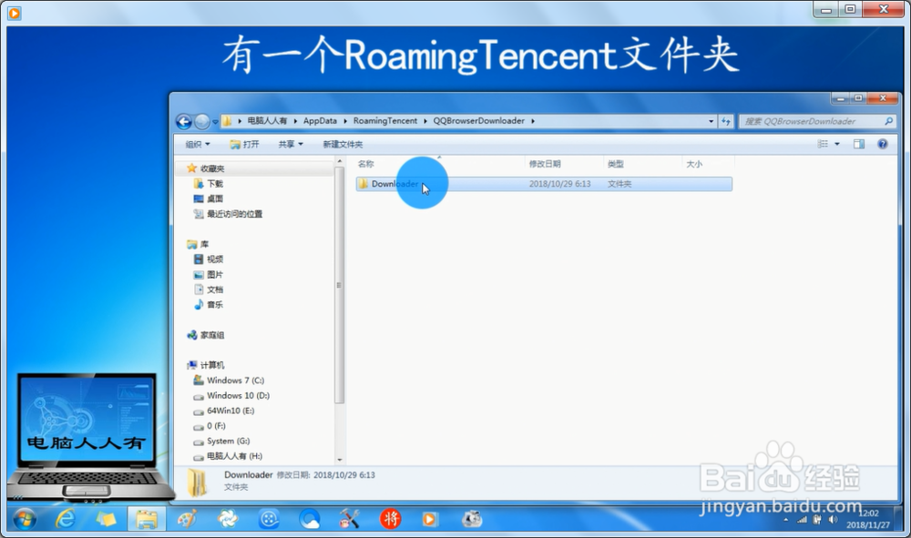Click the Explorer forward navigation arrow
The width and height of the screenshot is (911, 538).
click(x=201, y=121)
